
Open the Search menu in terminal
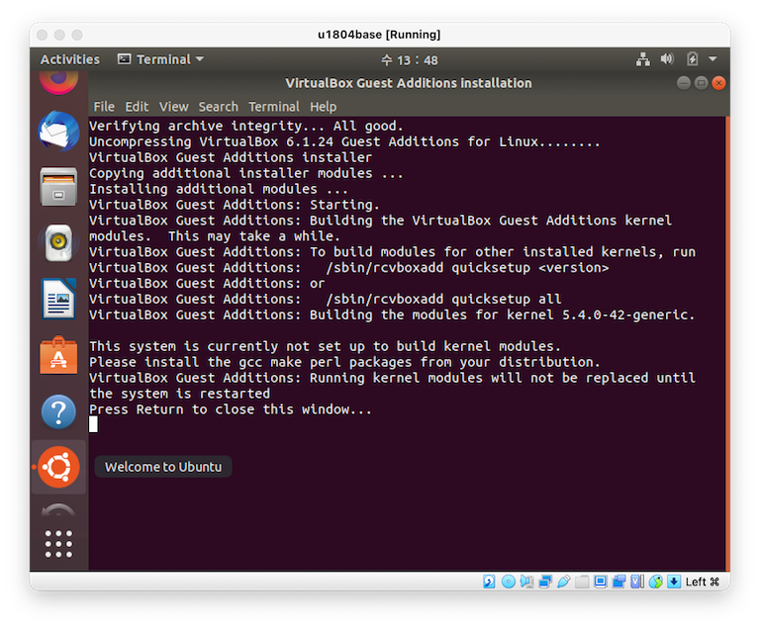218,107
